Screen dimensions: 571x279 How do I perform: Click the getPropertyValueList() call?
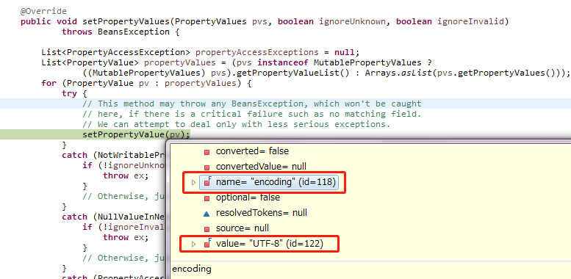[293, 73]
